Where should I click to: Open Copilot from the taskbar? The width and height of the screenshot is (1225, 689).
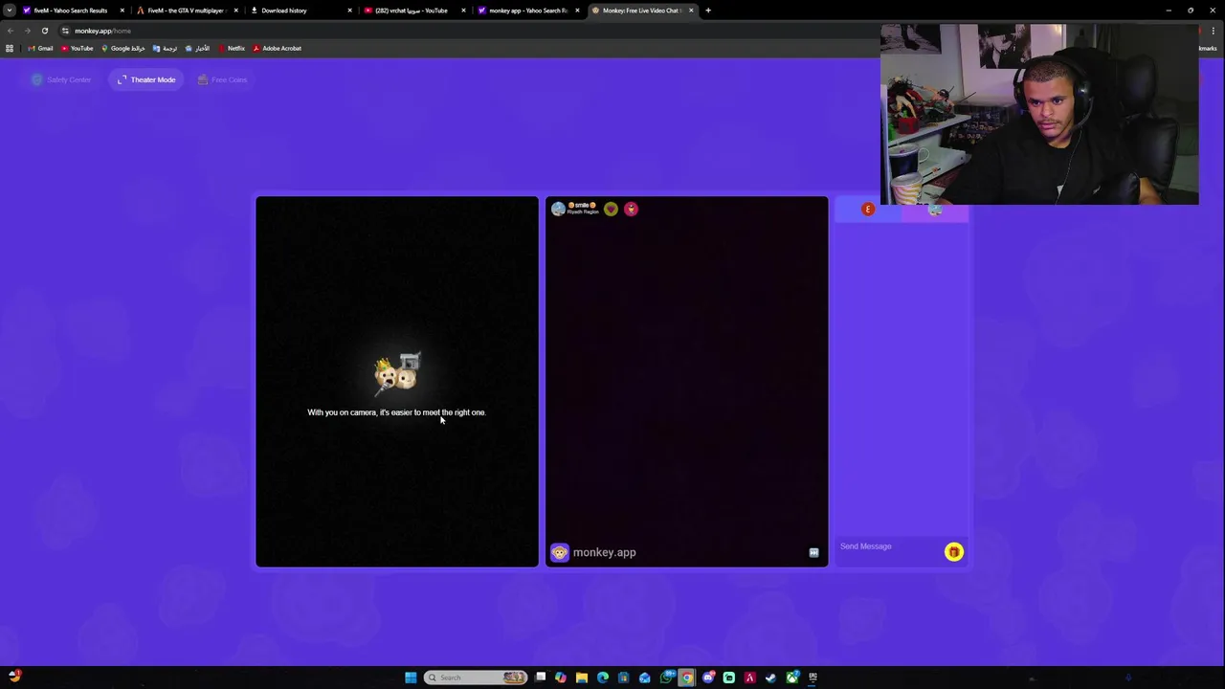point(561,678)
